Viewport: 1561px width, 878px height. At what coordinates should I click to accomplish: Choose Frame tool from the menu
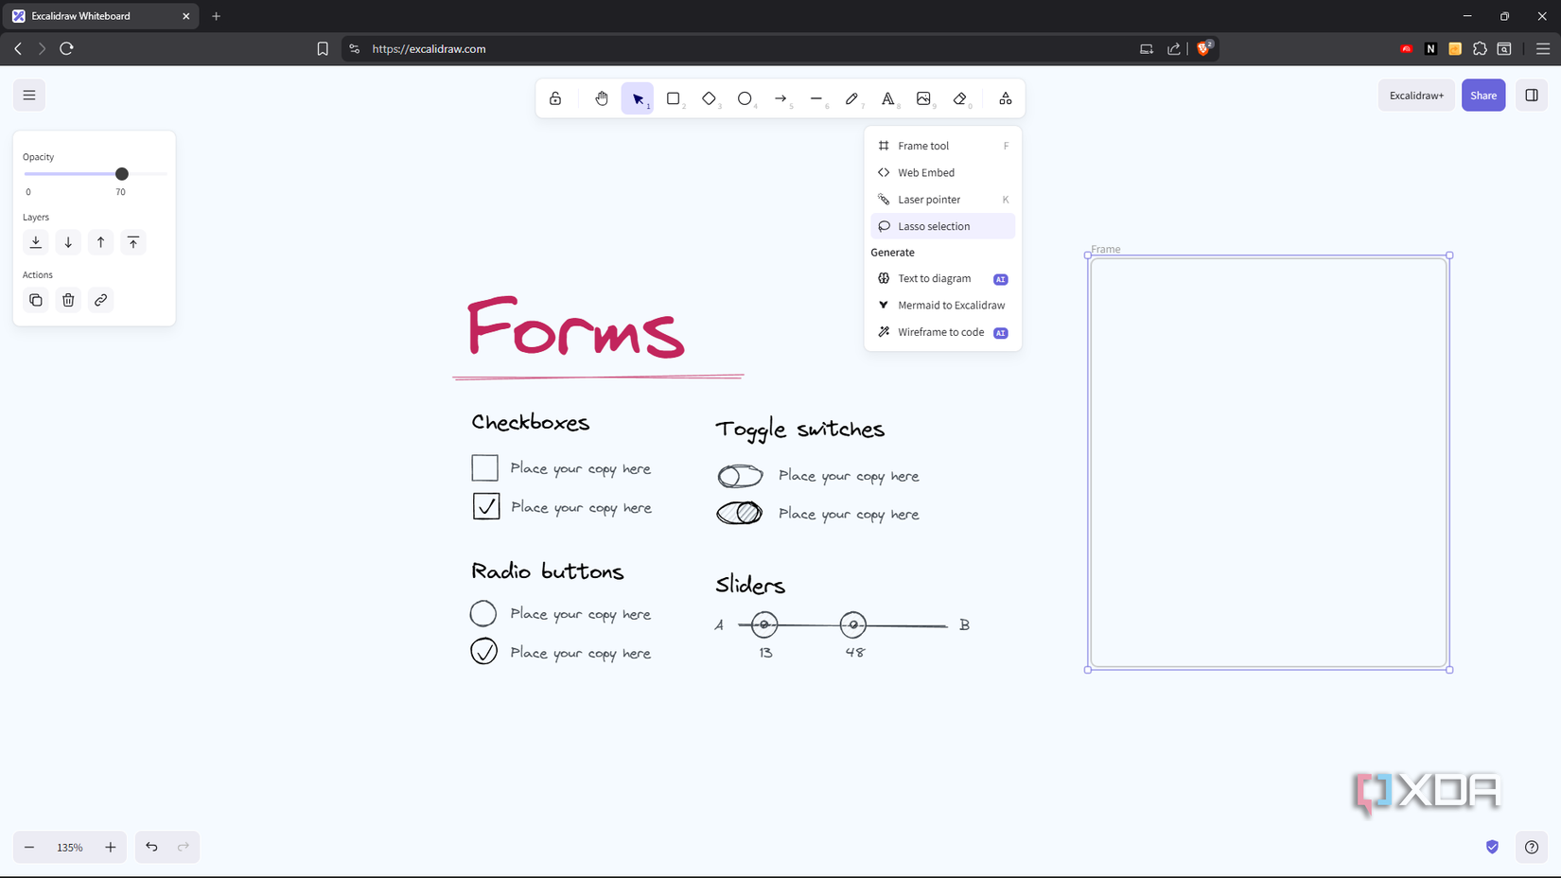(942, 146)
